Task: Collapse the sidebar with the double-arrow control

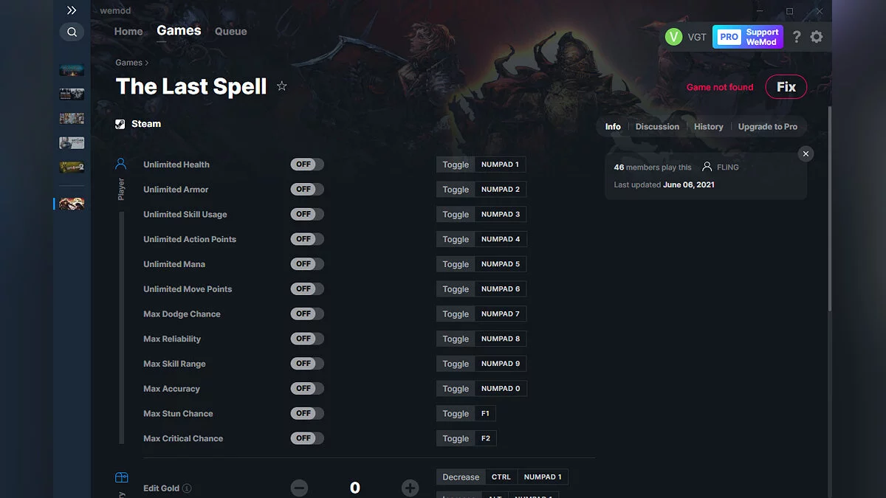Action: [x=71, y=10]
